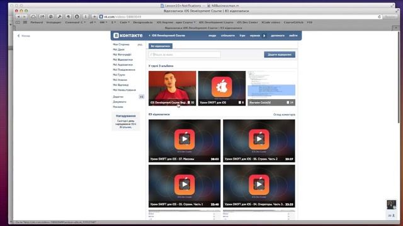Viewport: 403px width, 226px height.
Task: Play the SWIFT lesson 06 Строки Часть 2 video
Action: tap(259, 141)
